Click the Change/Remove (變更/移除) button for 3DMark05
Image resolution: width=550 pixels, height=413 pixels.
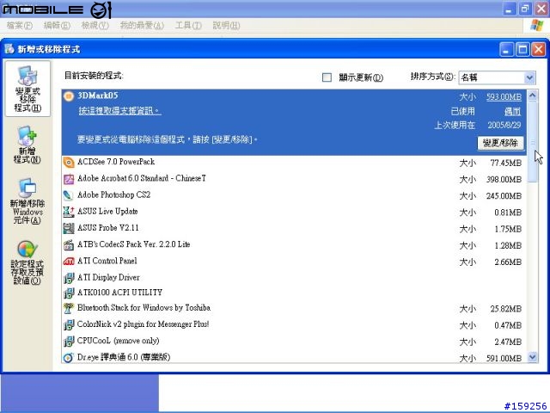pos(500,143)
